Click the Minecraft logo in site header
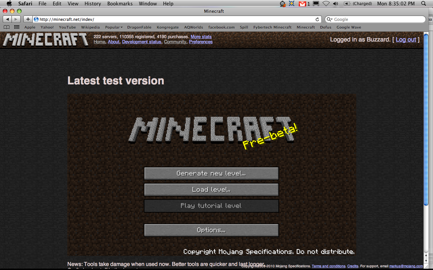The width and height of the screenshot is (433, 270). click(46, 39)
